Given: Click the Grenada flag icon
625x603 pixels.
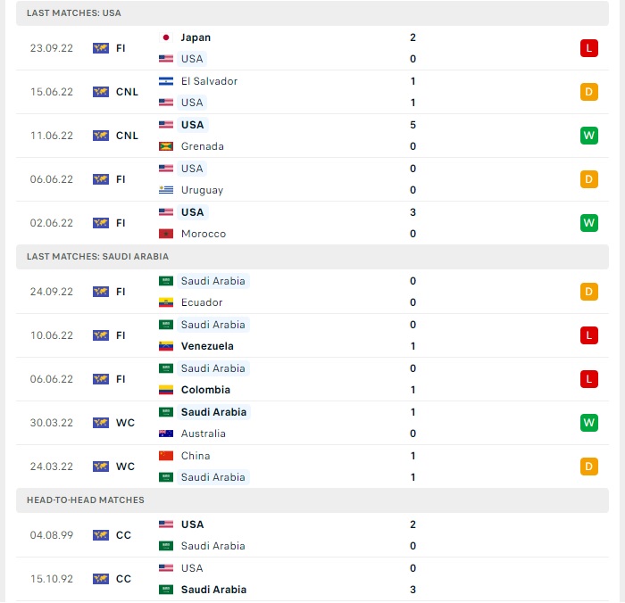Looking at the screenshot, I should (x=166, y=146).
